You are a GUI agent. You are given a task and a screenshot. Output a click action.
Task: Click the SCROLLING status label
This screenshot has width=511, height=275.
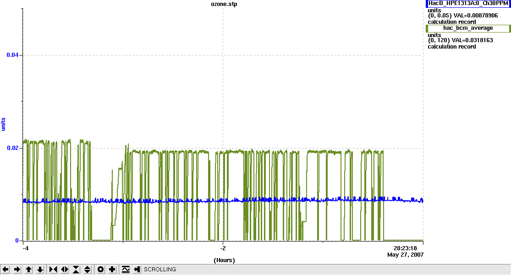[159, 269]
